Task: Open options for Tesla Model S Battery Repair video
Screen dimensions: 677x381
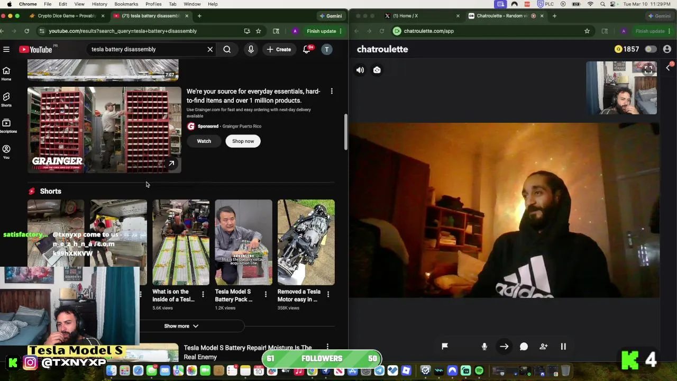Action: 327,347
